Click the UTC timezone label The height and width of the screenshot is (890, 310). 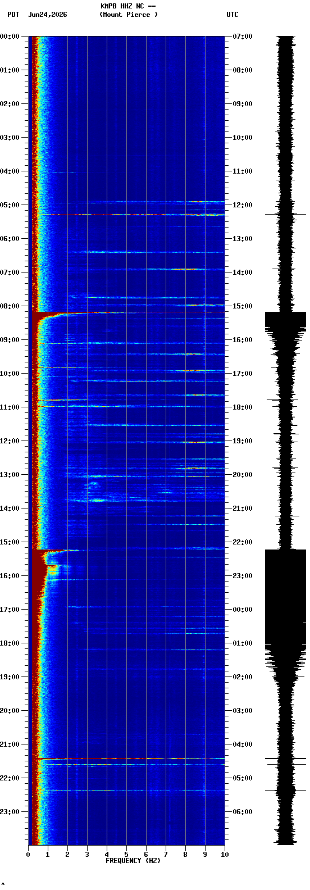[x=233, y=15]
